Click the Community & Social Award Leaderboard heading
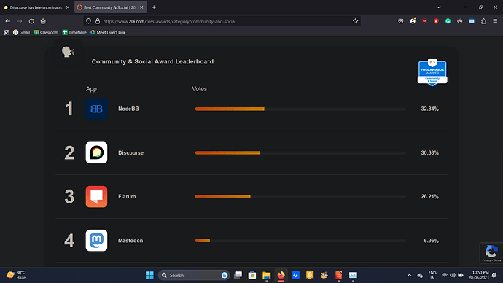503x283 pixels. pyautogui.click(x=152, y=61)
